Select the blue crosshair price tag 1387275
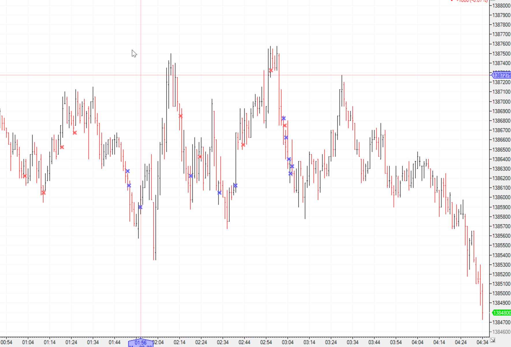 click(x=501, y=75)
